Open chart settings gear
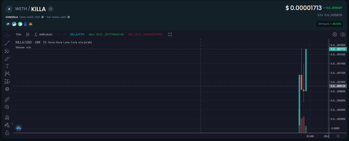 335,34
